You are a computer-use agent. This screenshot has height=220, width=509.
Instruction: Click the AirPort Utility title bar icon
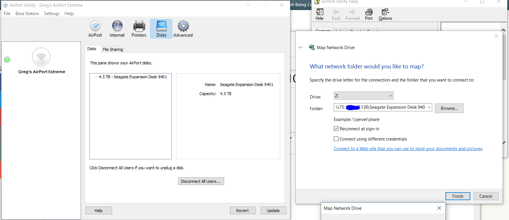click(x=5, y=5)
